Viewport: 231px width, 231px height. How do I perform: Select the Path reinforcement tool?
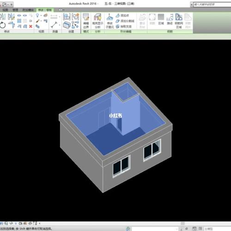(170, 19)
